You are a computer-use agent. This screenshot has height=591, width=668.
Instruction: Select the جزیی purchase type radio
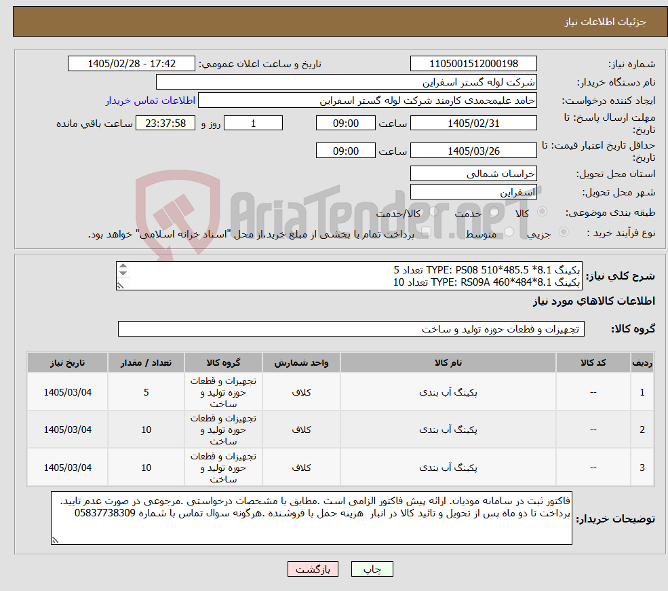click(x=563, y=232)
